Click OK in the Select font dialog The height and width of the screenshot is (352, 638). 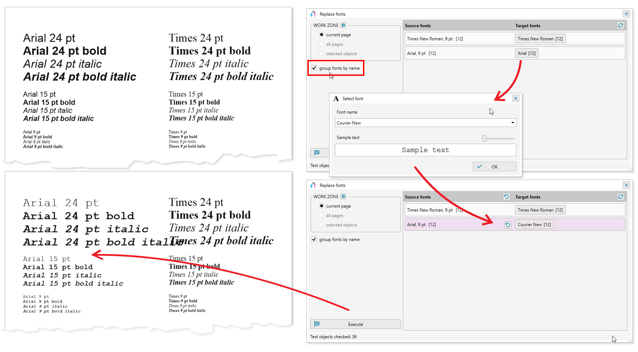click(494, 167)
